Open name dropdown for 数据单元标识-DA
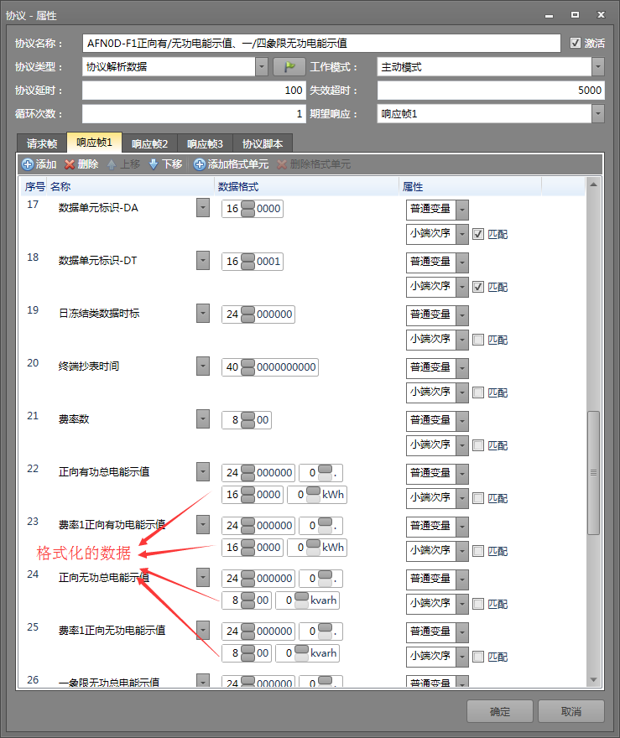Screen dimensions: 620x738 click(203, 208)
